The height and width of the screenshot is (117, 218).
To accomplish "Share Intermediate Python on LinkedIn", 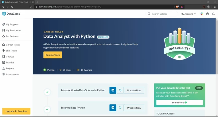I will tap(113, 108).
